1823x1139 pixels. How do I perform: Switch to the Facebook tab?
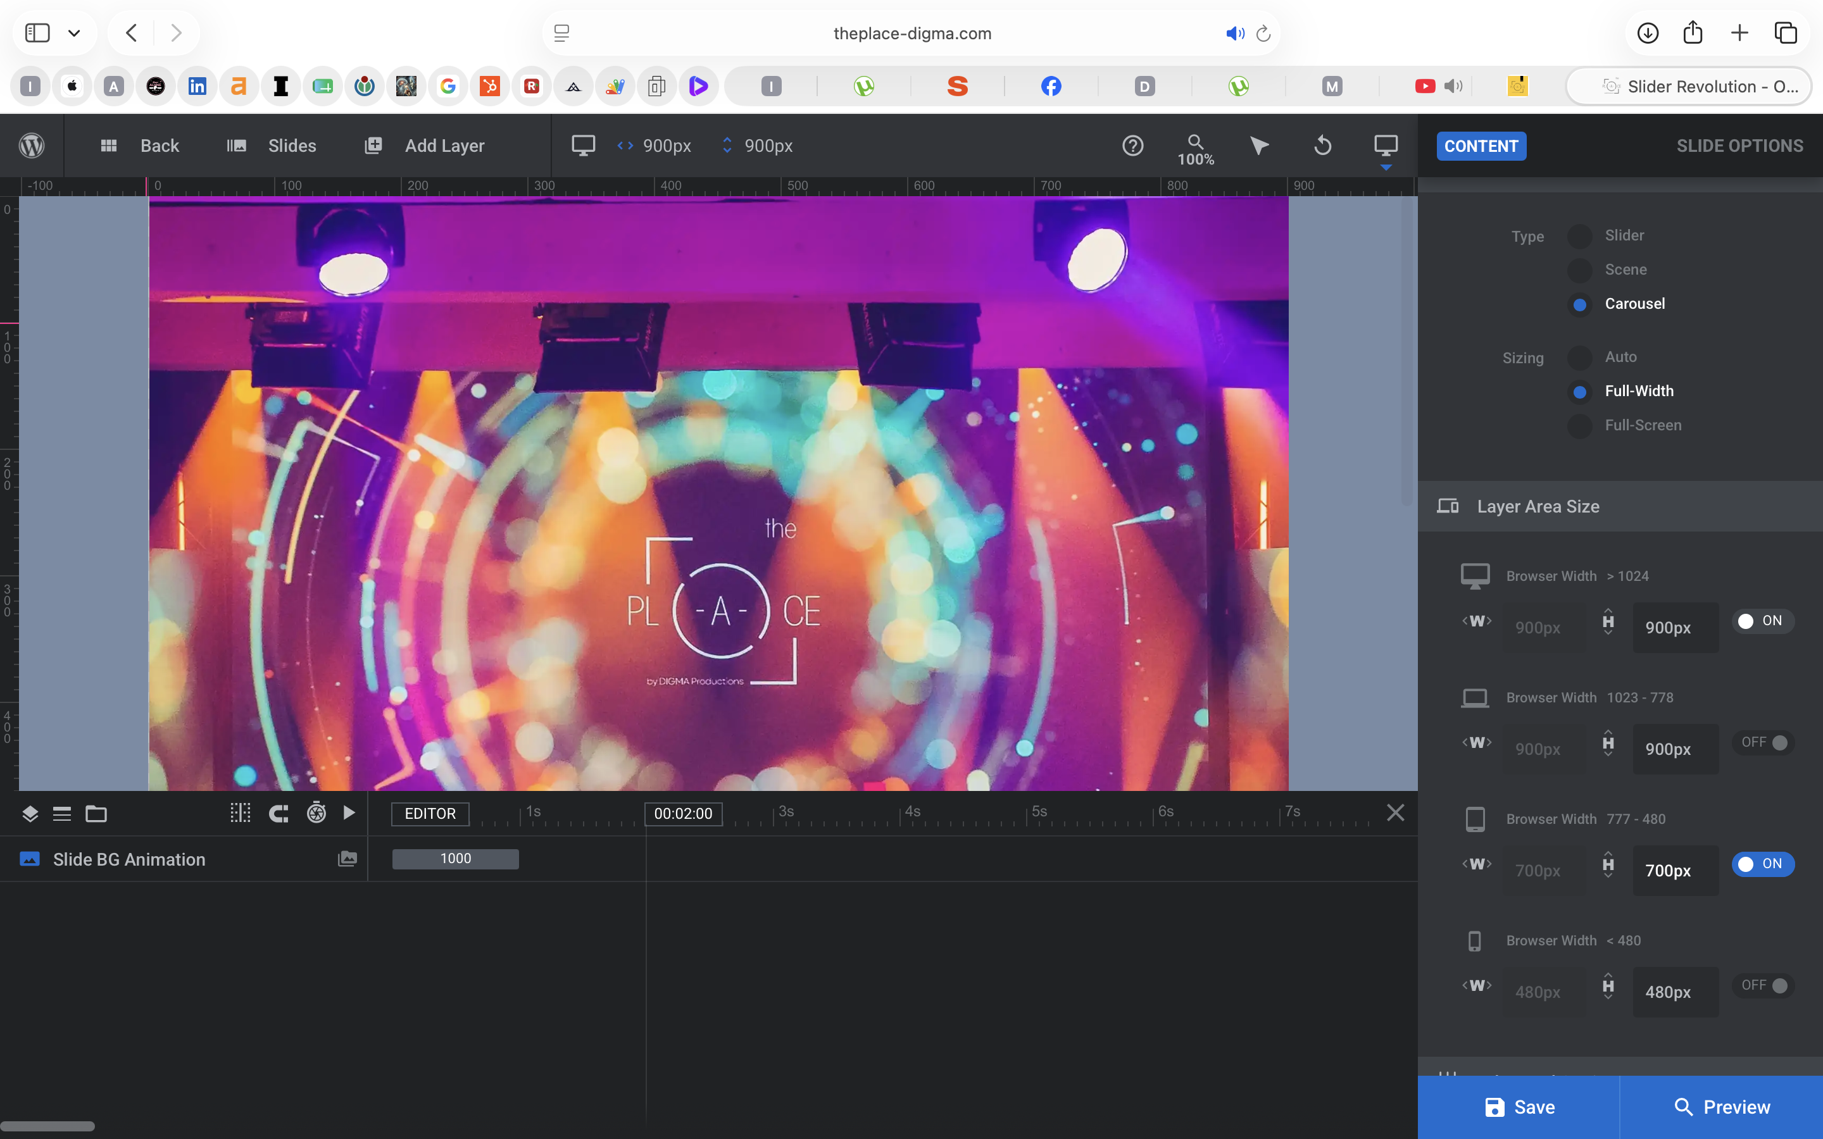click(1051, 86)
